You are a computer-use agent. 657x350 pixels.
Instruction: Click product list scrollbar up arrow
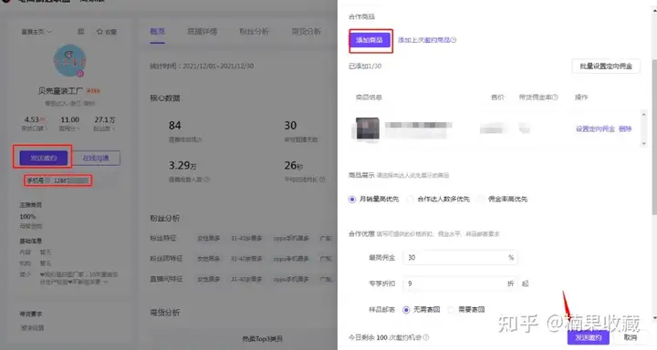[643, 114]
